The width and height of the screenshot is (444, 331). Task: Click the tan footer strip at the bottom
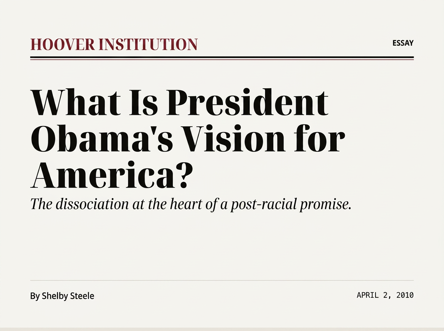tap(222, 329)
